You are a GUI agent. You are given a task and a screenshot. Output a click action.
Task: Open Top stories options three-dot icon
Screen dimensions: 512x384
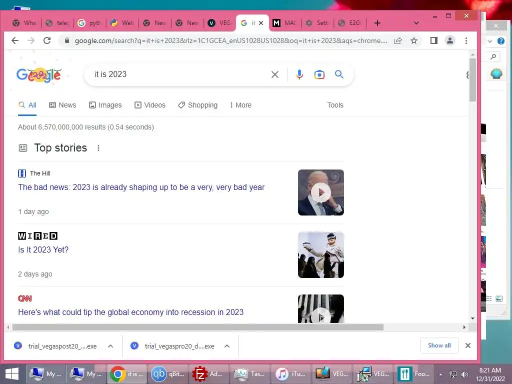pyautogui.click(x=98, y=148)
